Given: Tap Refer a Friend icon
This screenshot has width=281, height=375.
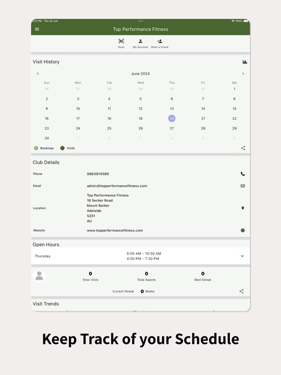Looking at the screenshot, I should tap(160, 41).
